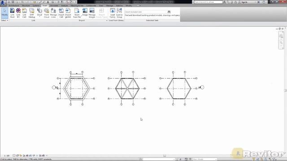The height and width of the screenshot is (161, 287).
Task: Click the zoom tool on navigation bar
Action: [x=281, y=43]
